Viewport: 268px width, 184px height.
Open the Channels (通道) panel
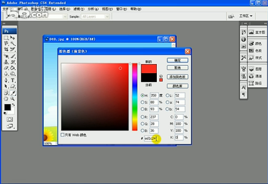pos(255,76)
